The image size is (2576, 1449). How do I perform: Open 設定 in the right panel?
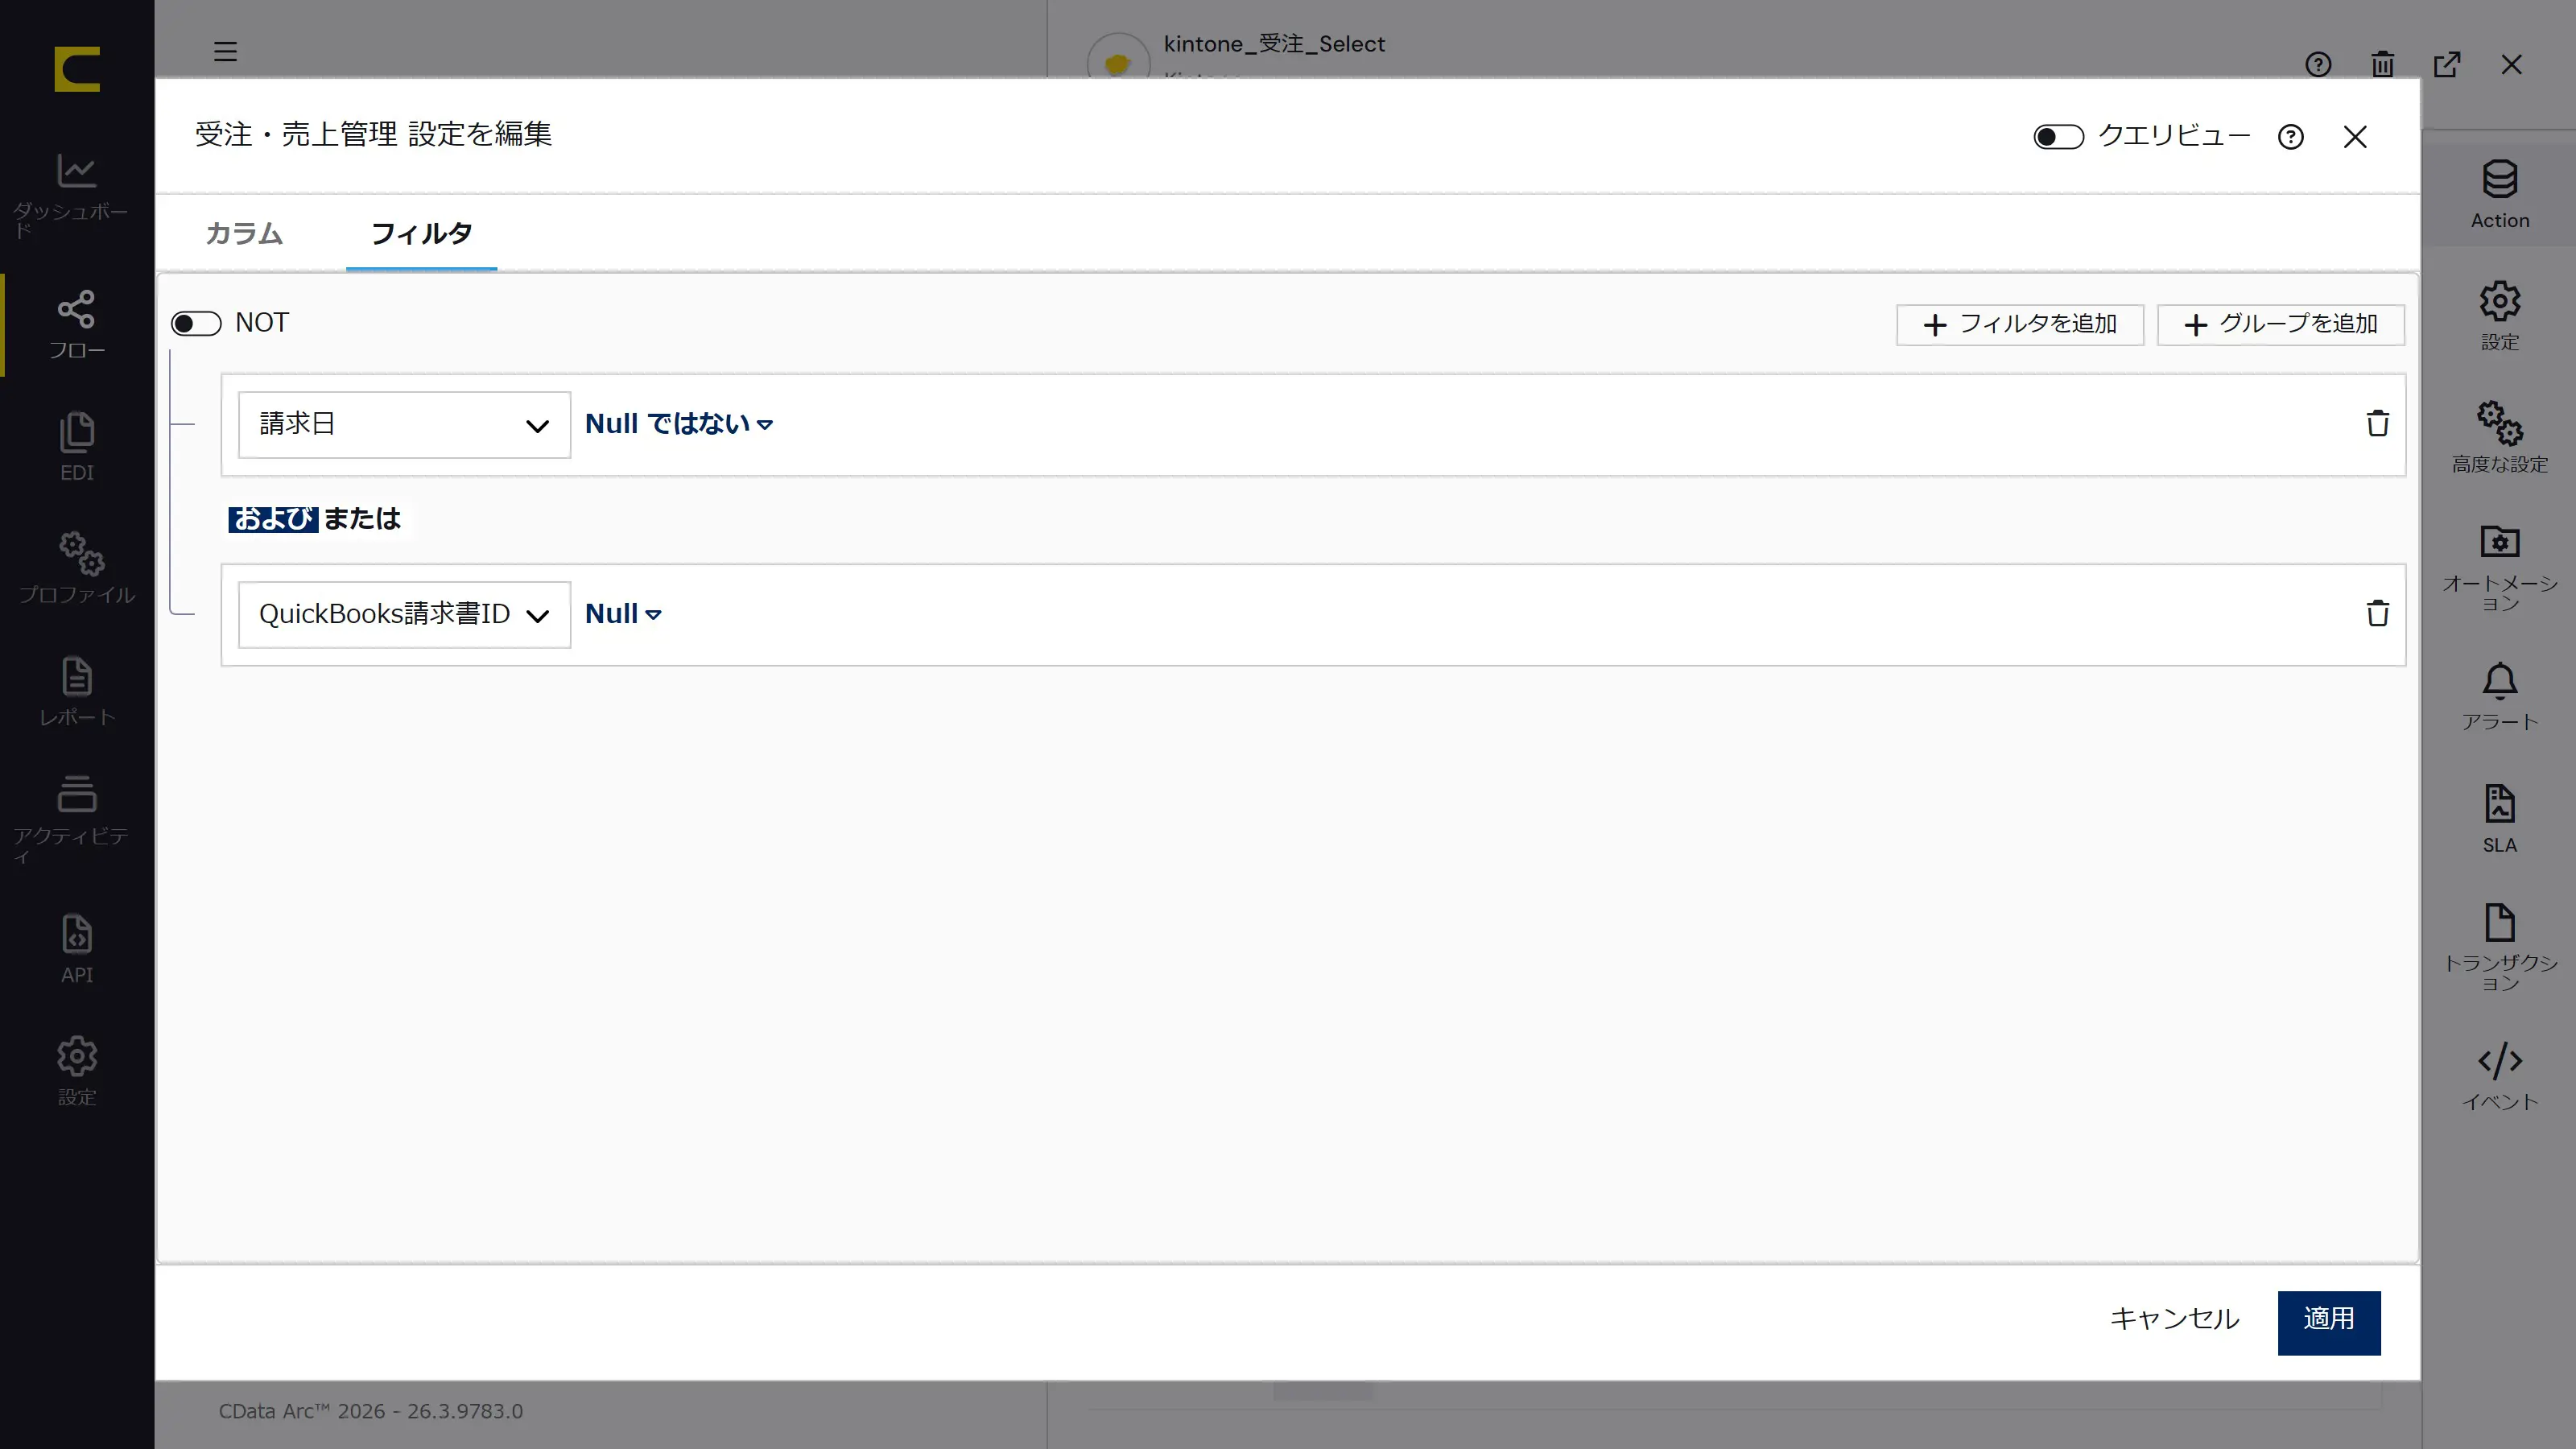[x=2499, y=316]
